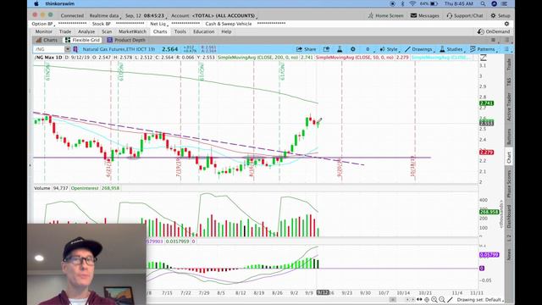
Task: Open the Active Trader side tab
Action: [509, 107]
